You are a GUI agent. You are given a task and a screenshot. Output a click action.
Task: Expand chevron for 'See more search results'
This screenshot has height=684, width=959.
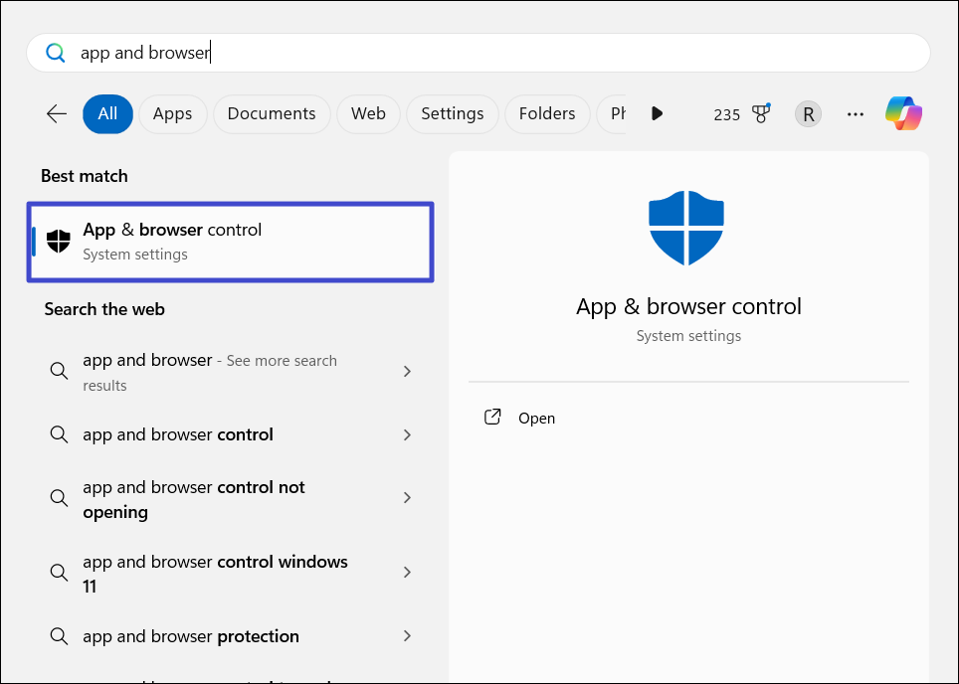tap(407, 371)
